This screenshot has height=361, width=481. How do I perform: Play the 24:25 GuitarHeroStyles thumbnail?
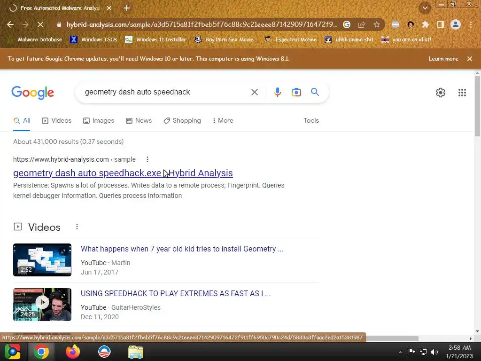42,305
